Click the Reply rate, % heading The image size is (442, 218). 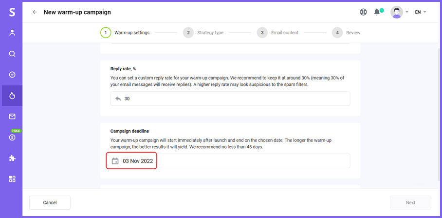point(124,69)
